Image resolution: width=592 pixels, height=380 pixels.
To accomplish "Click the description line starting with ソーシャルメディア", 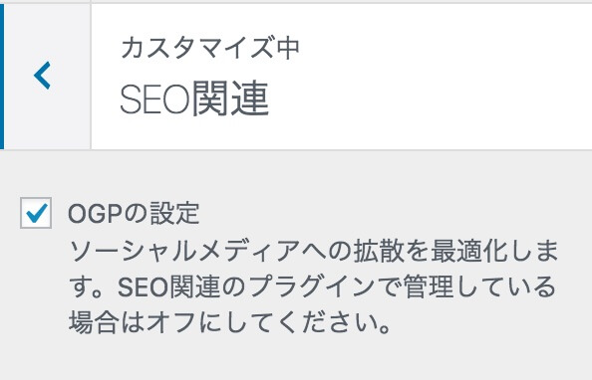I will [x=314, y=251].
